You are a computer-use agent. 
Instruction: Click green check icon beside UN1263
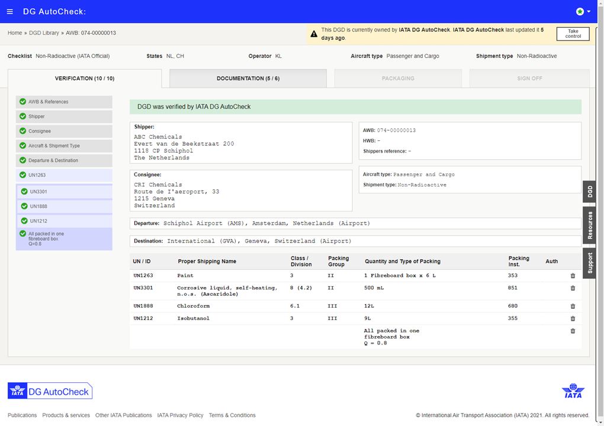23,175
